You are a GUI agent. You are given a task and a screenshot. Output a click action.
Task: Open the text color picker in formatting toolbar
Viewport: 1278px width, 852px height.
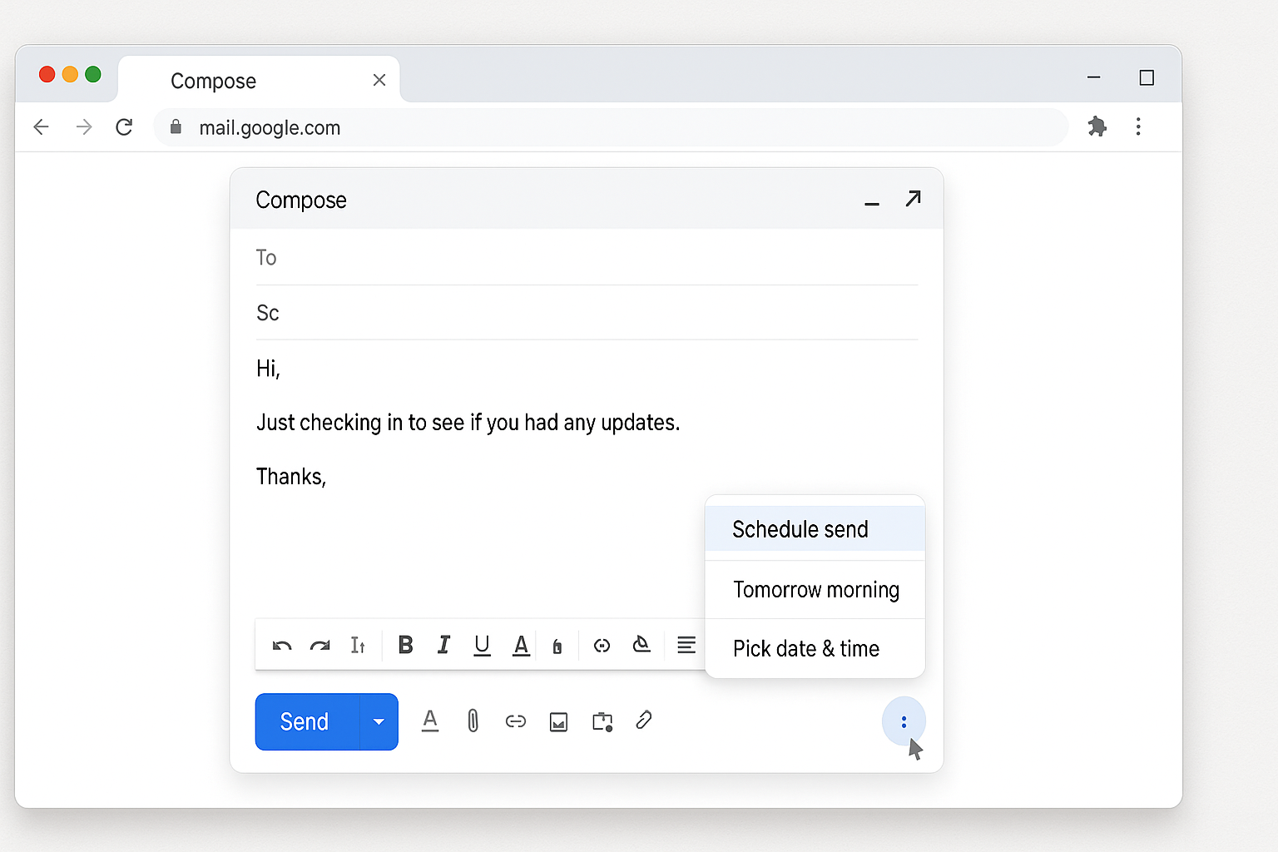click(521, 646)
